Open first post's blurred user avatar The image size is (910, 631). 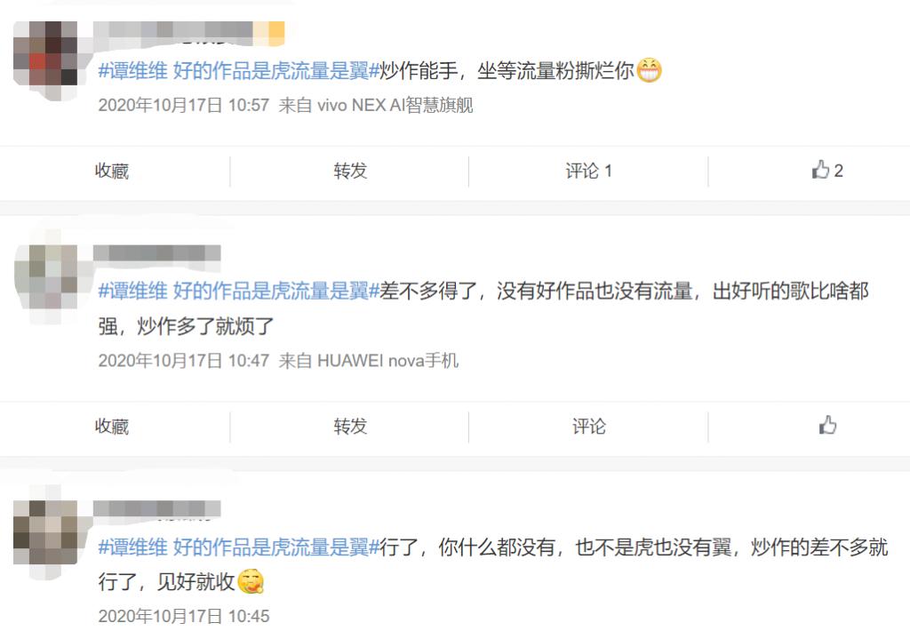coord(45,53)
